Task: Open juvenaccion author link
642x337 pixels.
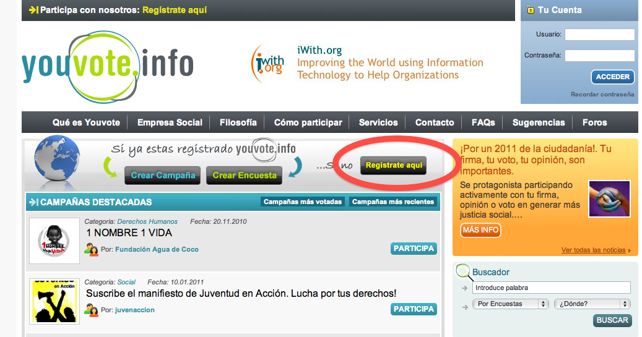Action: coord(135,310)
